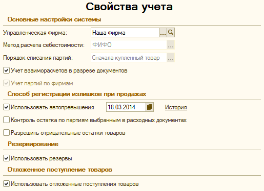This screenshot has height=191, width=264.
Task: Click into the Наша фирма input field
Action: [125, 33]
